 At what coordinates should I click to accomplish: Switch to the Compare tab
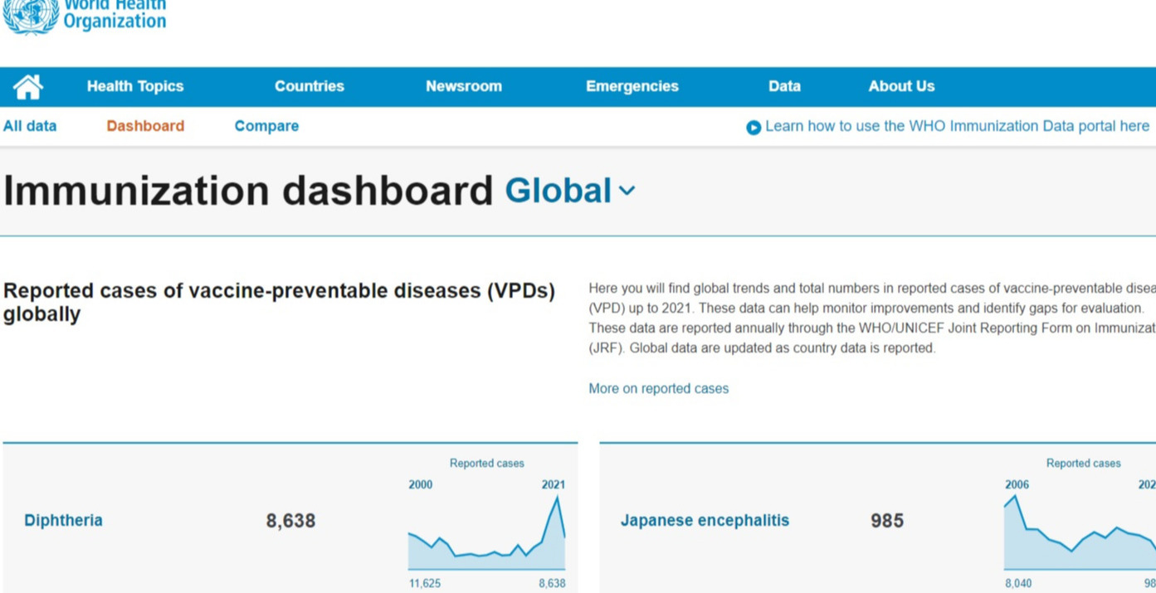(266, 126)
